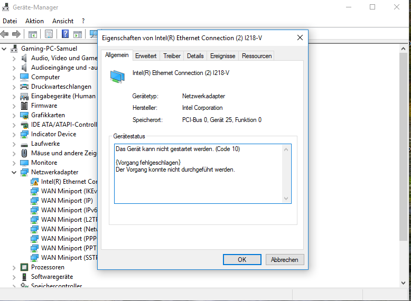Click the Audio, Video und Game speaker icon
This screenshot has width=411, height=301.
(x=24, y=58)
